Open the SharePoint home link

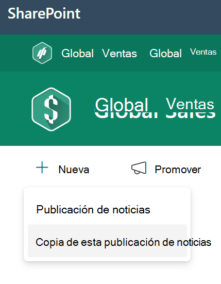tap(44, 13)
